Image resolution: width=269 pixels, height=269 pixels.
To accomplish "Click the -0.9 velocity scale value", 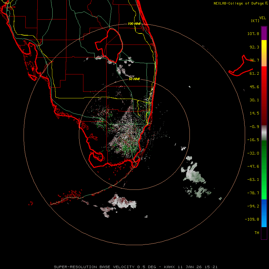I will click(254, 127).
